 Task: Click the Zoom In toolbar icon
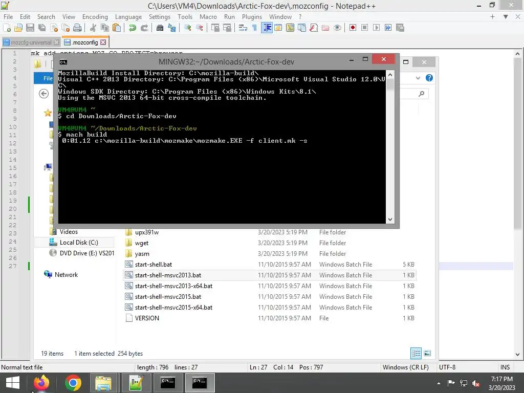click(x=187, y=28)
